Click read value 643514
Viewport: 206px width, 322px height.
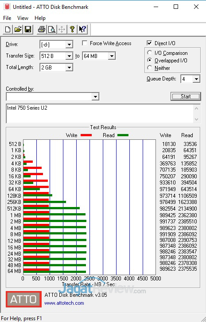(189, 189)
